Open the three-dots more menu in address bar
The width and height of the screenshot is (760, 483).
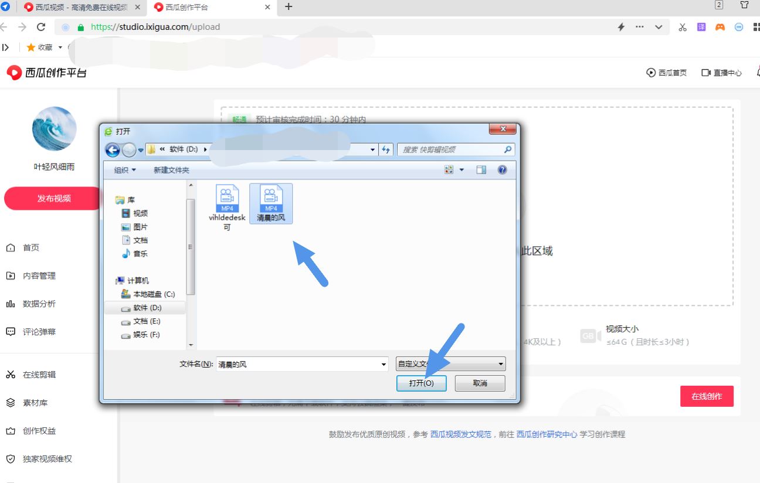click(x=640, y=27)
